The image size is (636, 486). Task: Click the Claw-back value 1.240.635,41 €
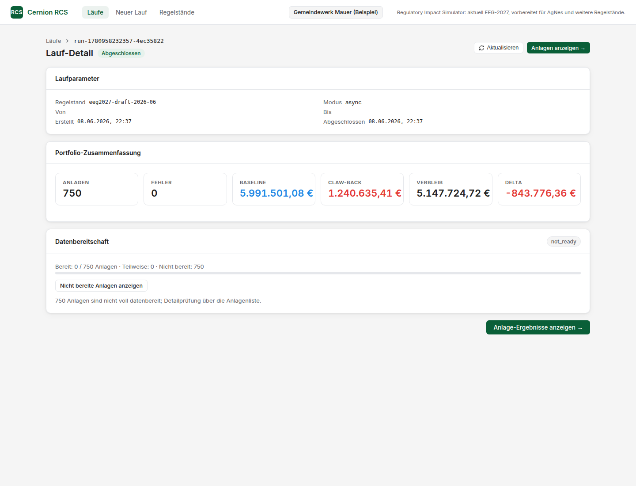point(365,194)
